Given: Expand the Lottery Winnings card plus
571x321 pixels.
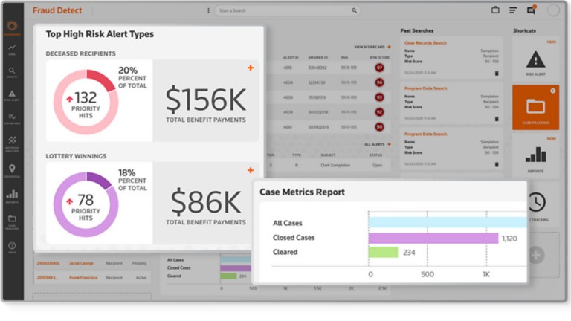Looking at the screenshot, I should click(x=251, y=170).
